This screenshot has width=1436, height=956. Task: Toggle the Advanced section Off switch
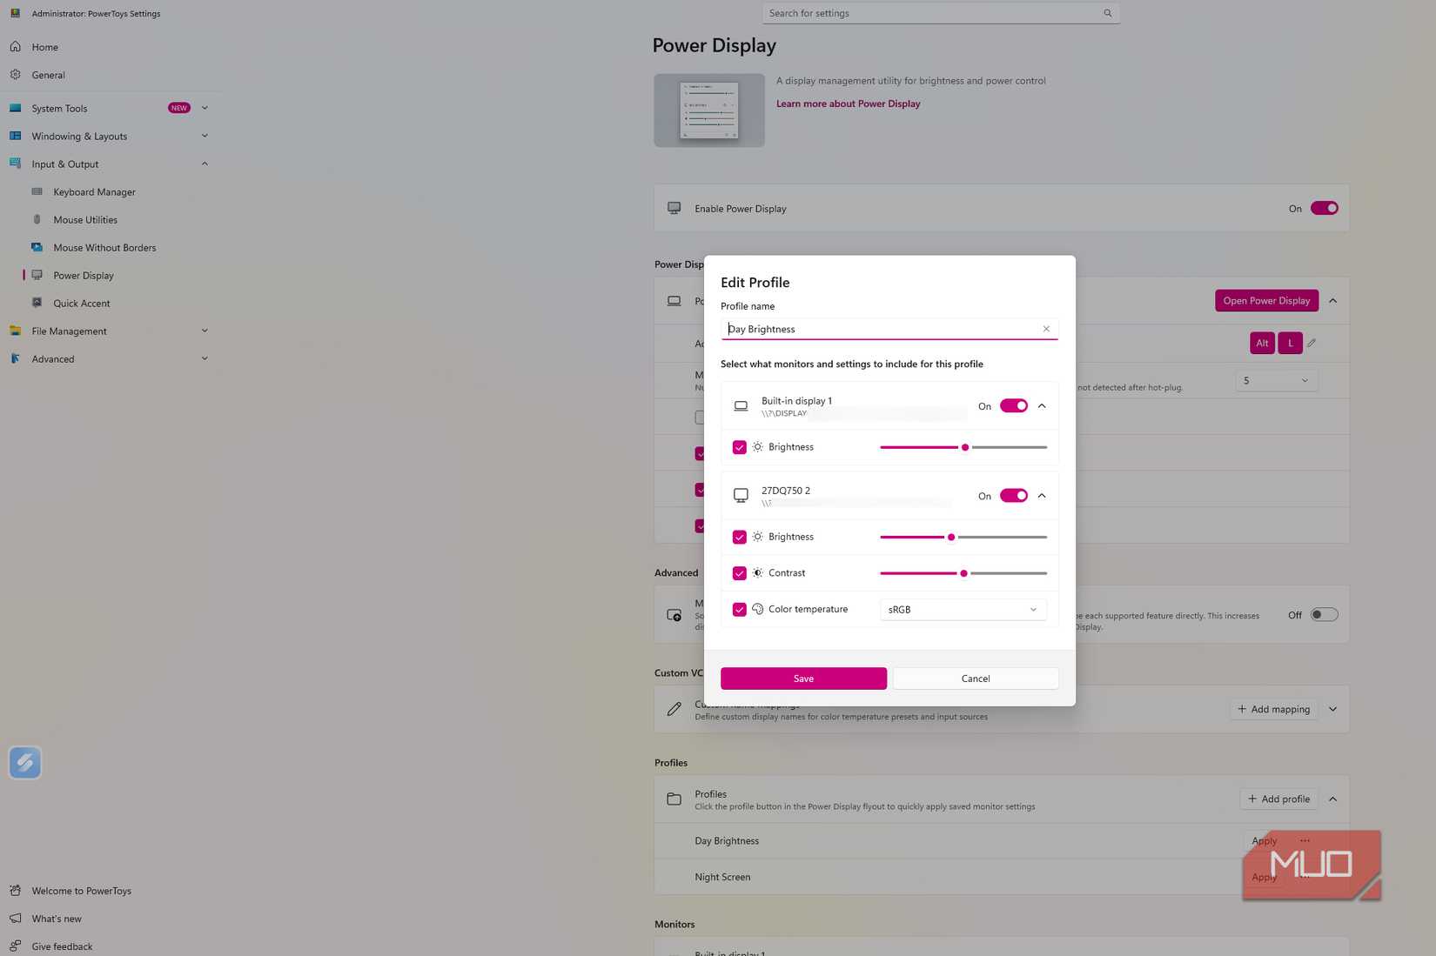(x=1324, y=614)
